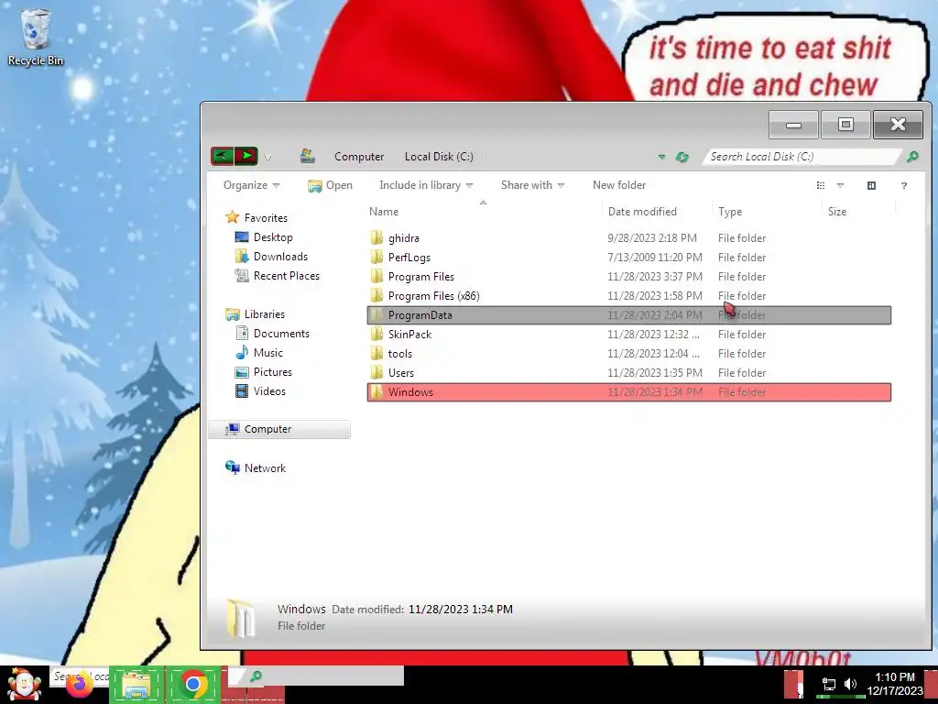Toggle the preview pane button
938x704 pixels.
[872, 185]
